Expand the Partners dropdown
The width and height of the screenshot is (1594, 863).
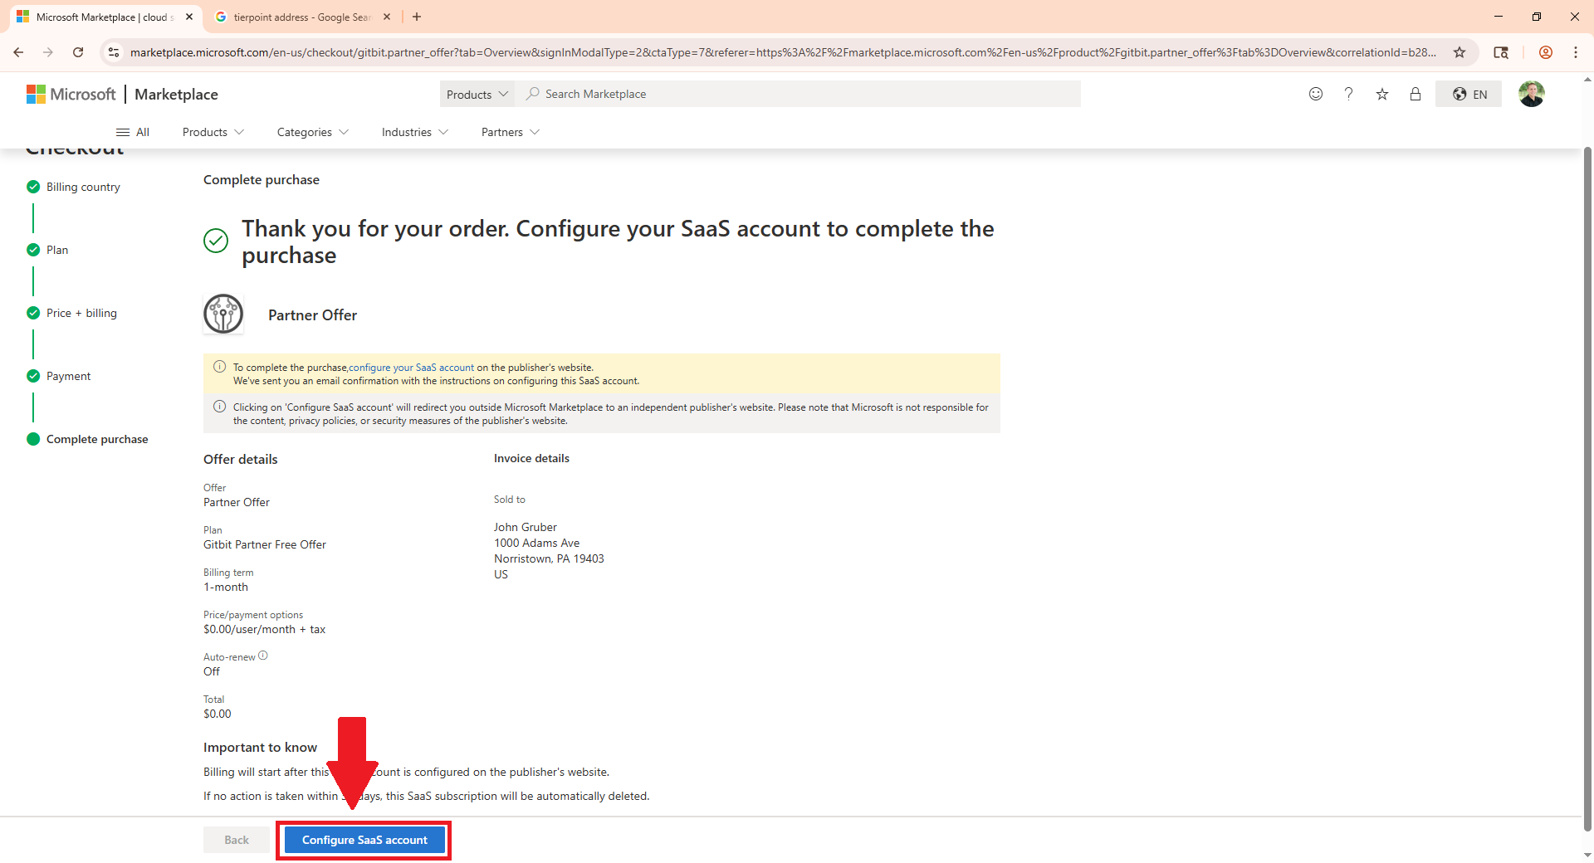click(511, 132)
